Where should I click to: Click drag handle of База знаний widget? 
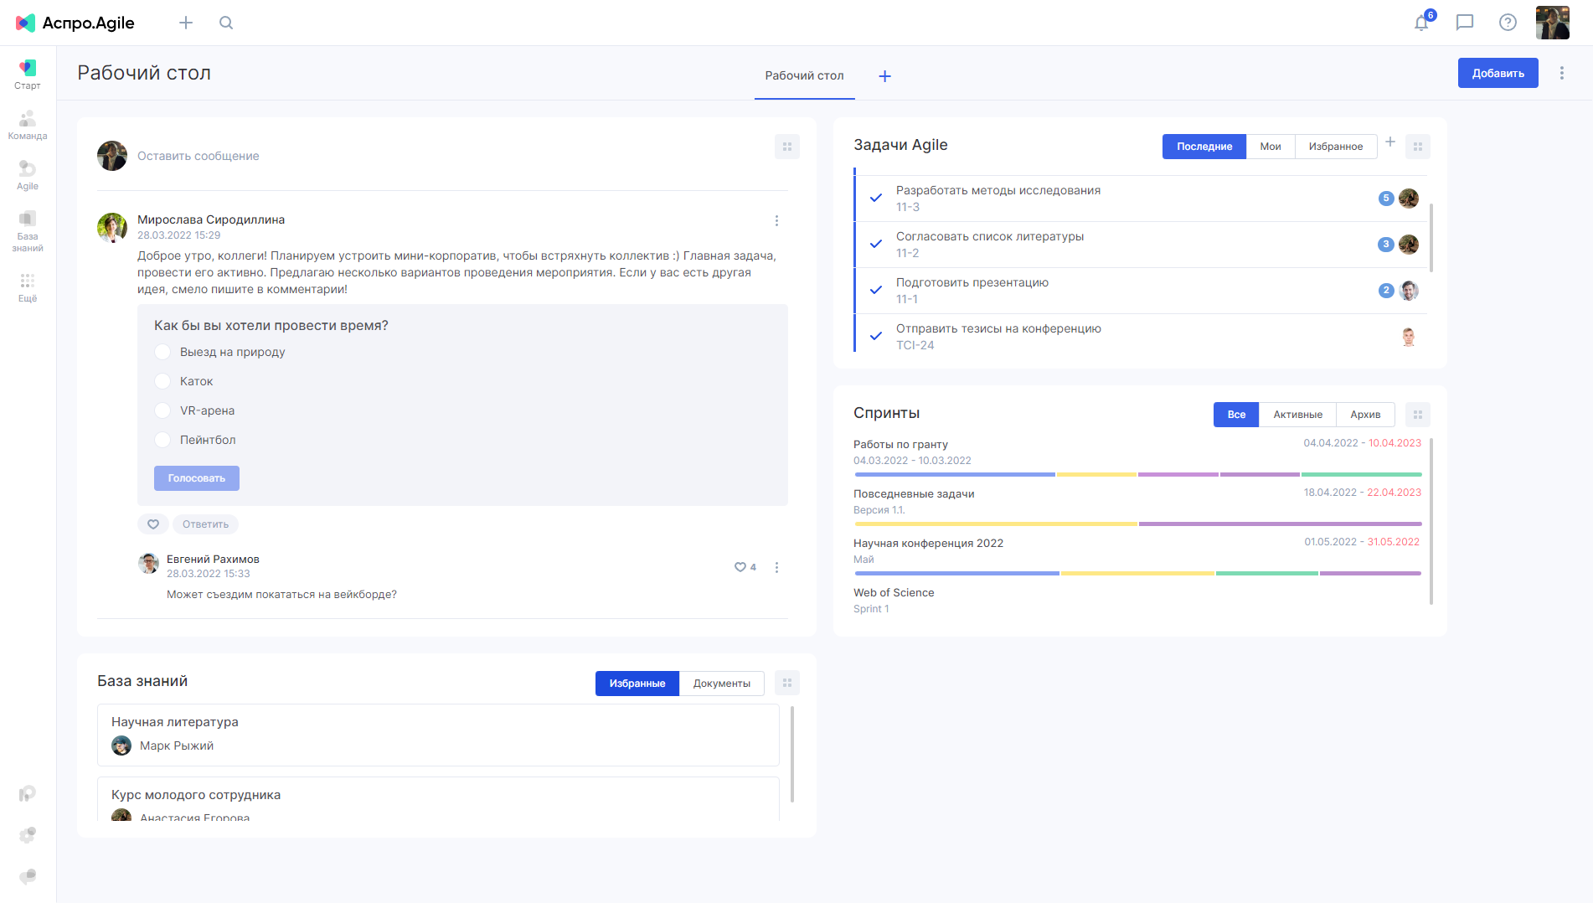pos(787,683)
